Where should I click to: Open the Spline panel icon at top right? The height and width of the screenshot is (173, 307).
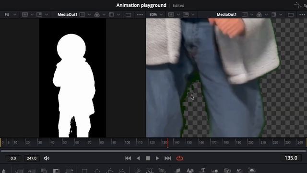click(298, 5)
